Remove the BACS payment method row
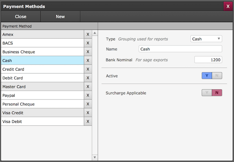 pos(88,43)
